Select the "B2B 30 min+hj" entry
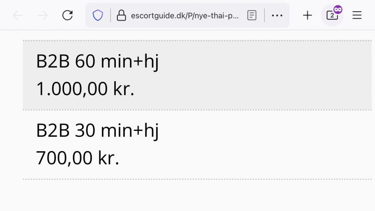The image size is (375, 211). coord(97,130)
